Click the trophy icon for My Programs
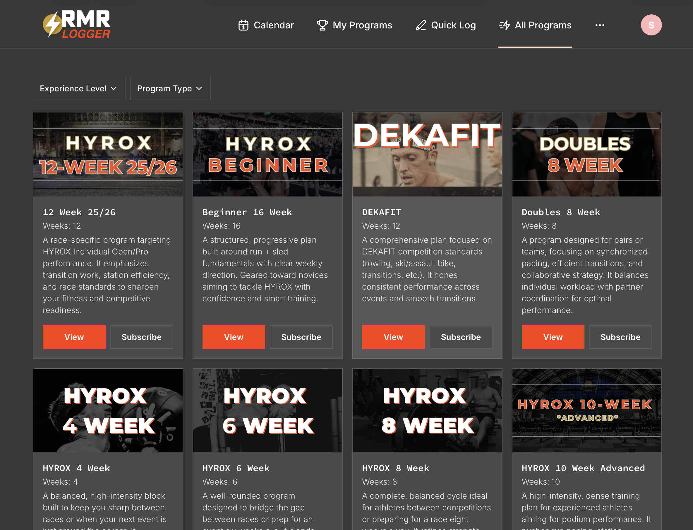The width and height of the screenshot is (693, 530). pyautogui.click(x=322, y=25)
